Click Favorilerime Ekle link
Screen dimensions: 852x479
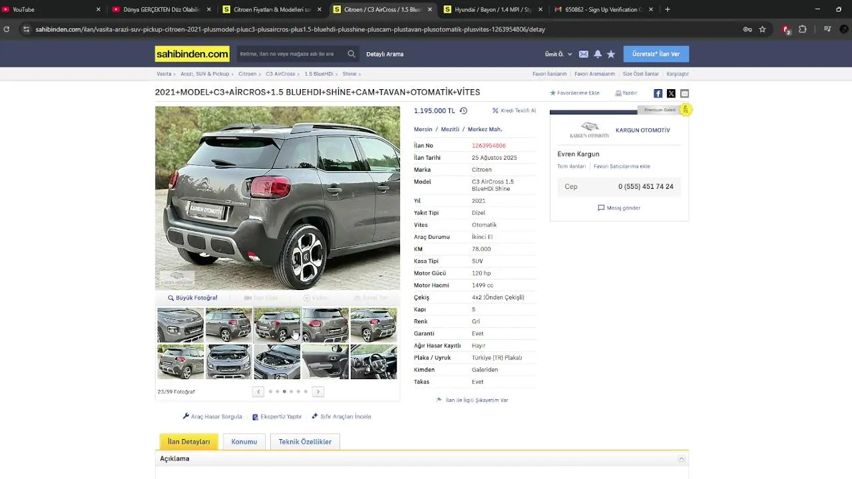574,93
